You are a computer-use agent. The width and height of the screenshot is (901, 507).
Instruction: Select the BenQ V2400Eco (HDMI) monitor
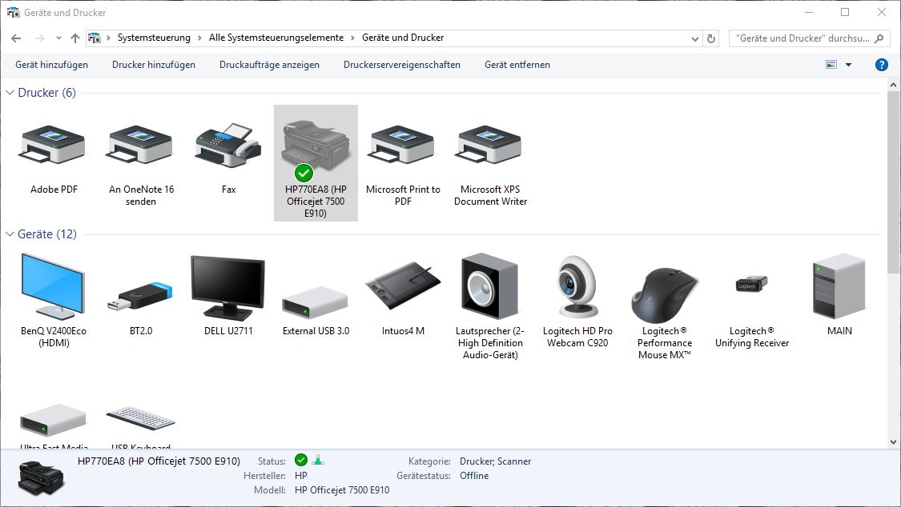coord(54,287)
